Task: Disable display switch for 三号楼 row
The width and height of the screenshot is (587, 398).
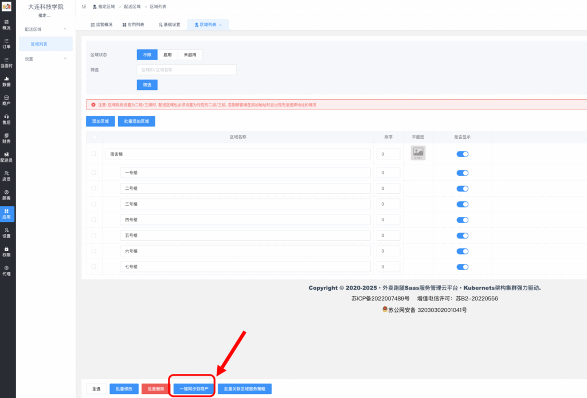Action: [x=462, y=204]
